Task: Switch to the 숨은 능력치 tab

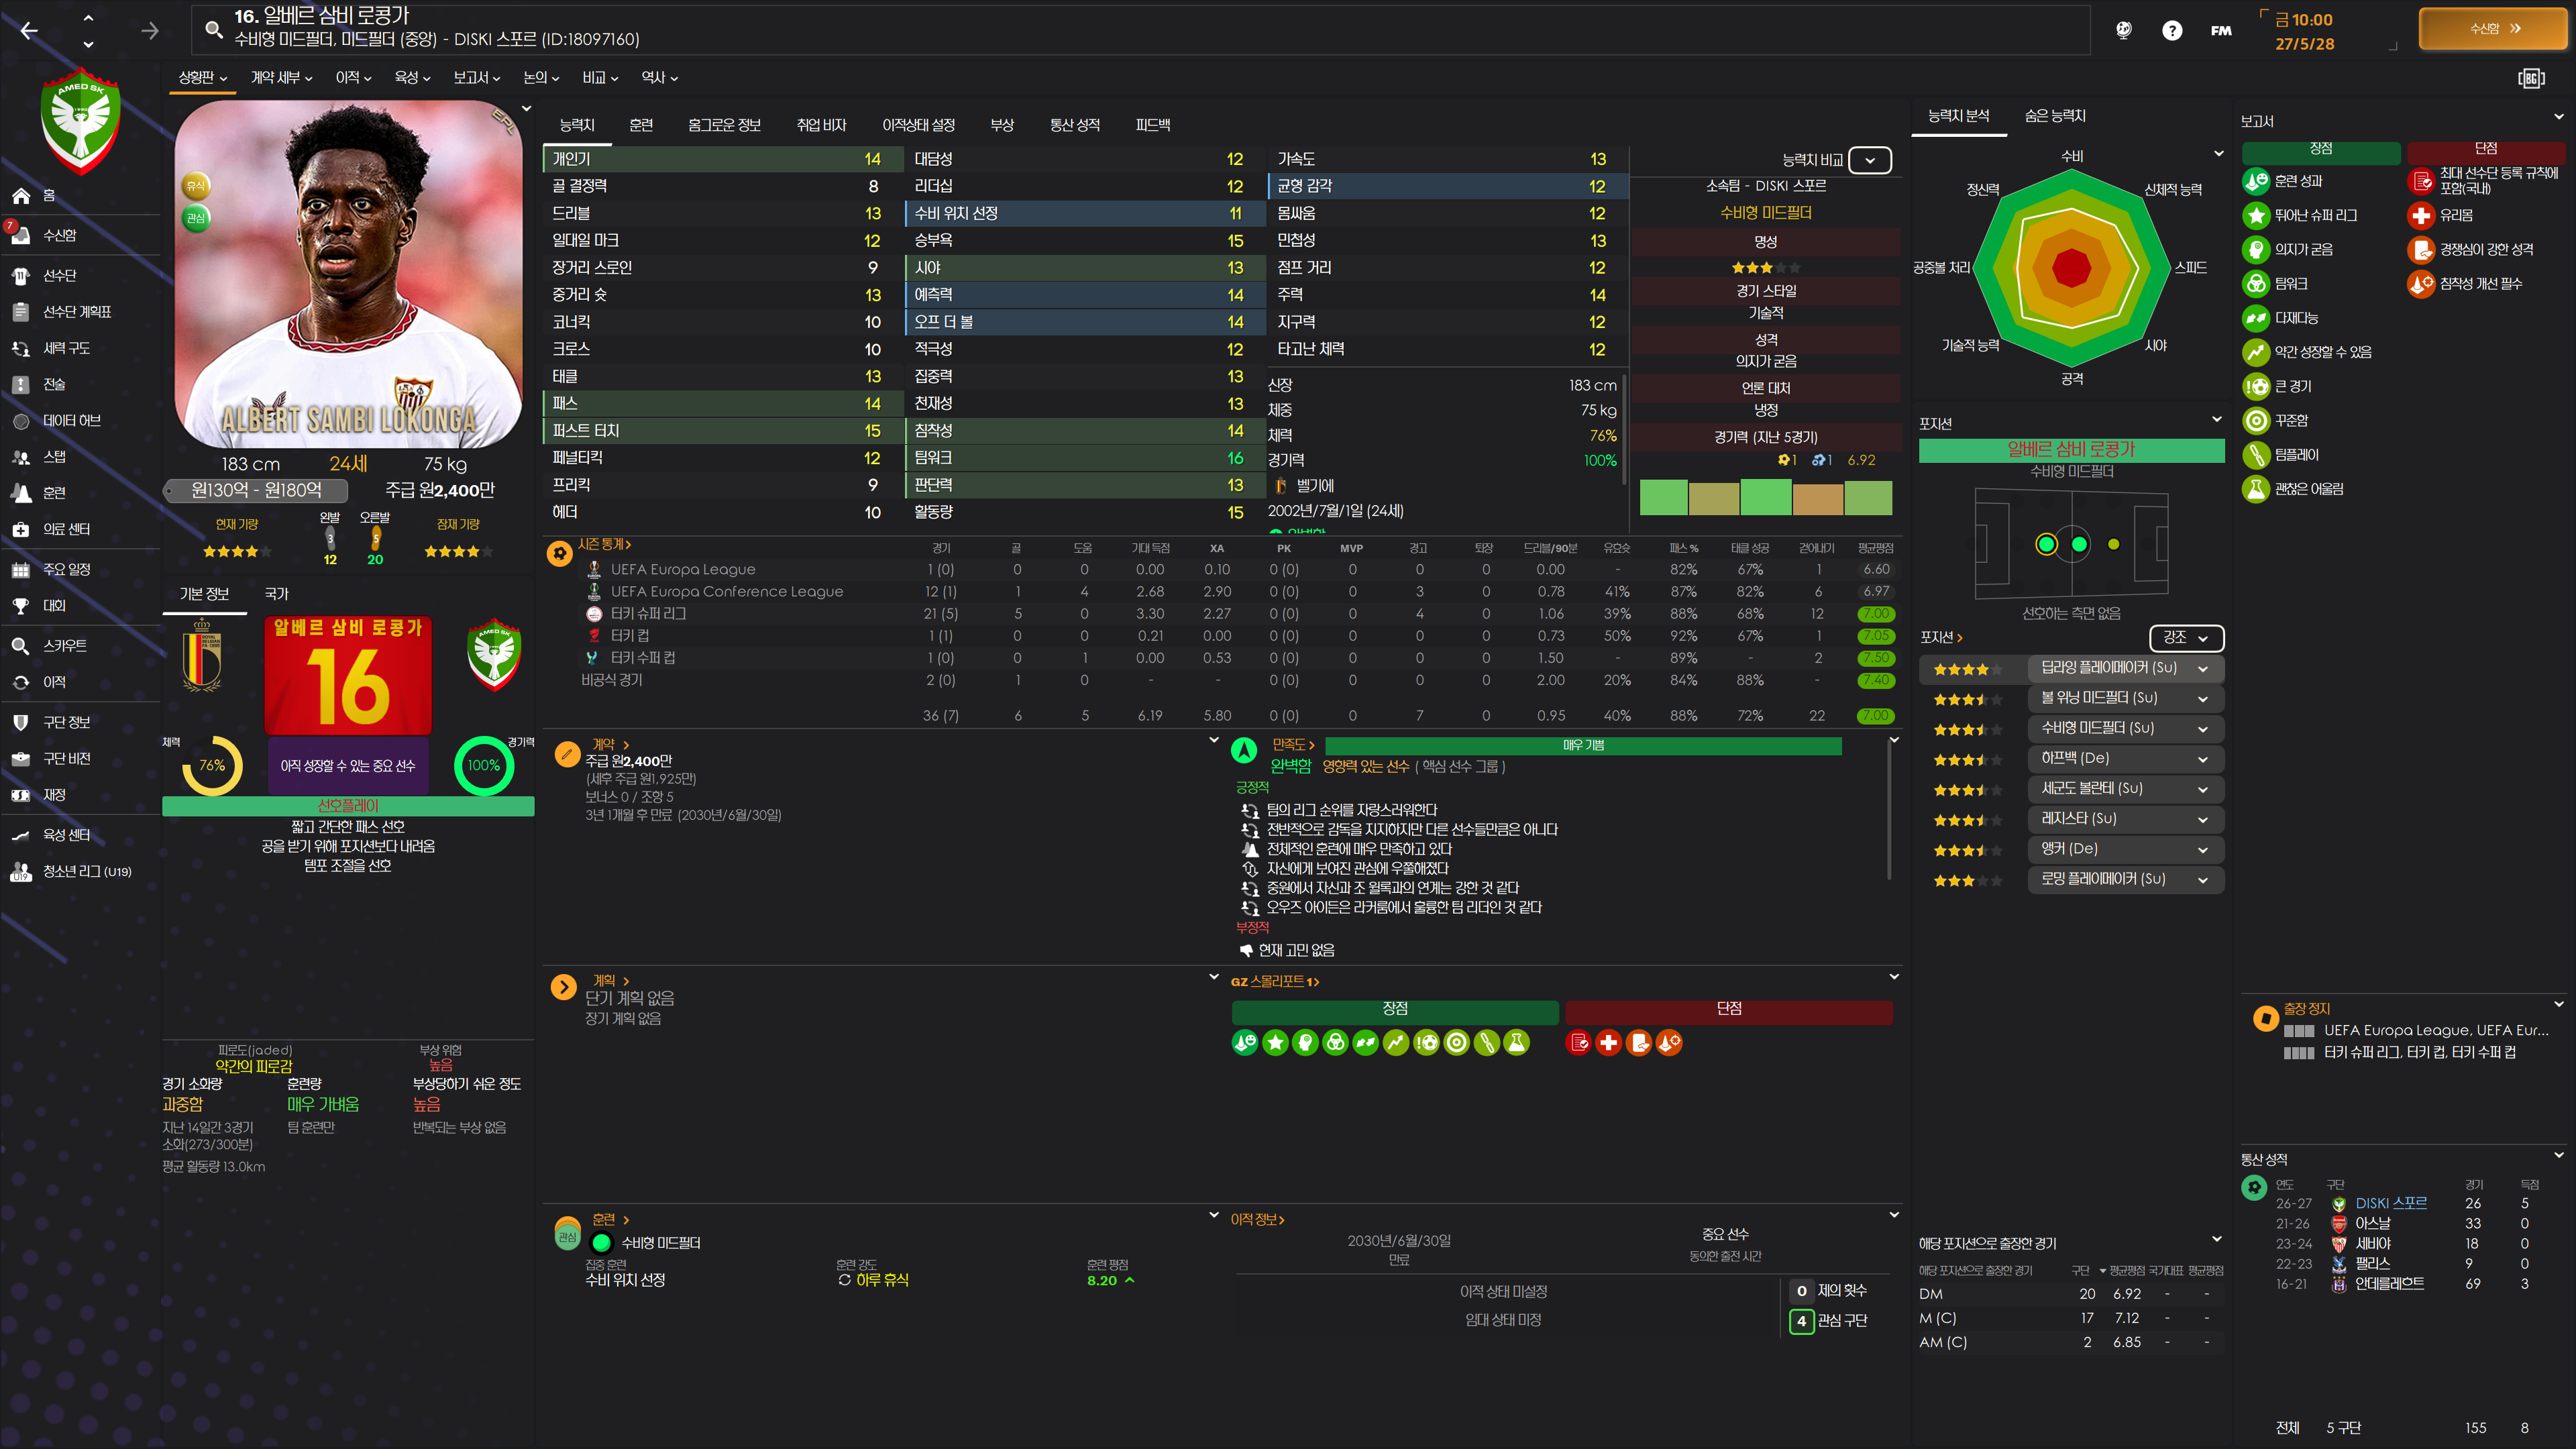Action: 2054,116
